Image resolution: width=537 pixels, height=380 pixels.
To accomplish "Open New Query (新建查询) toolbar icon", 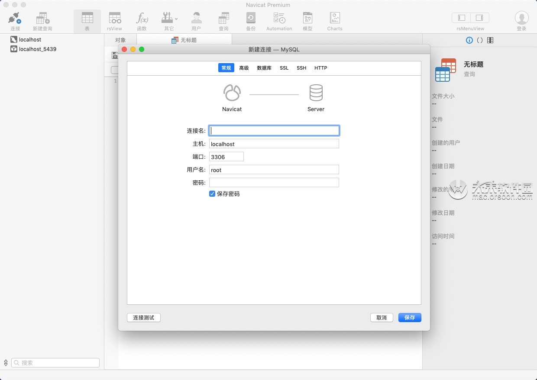I will pyautogui.click(x=42, y=18).
